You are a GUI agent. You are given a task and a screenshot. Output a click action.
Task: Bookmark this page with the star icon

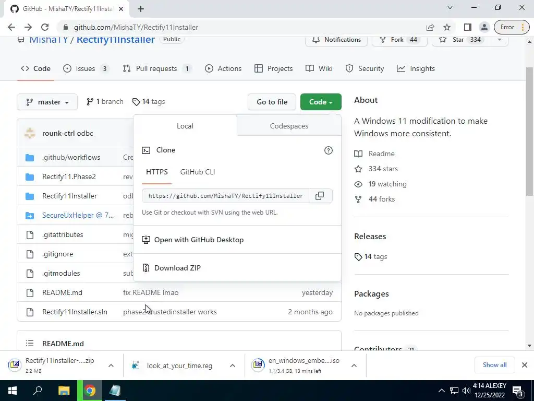(x=447, y=27)
